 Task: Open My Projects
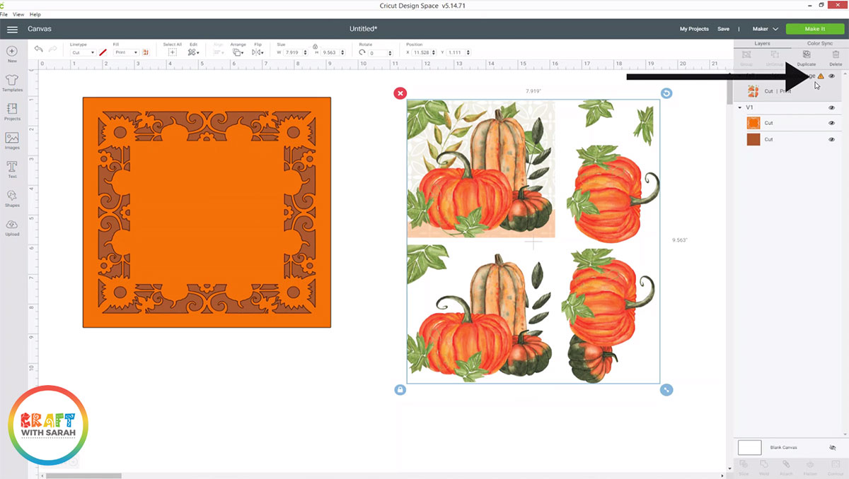pos(694,29)
